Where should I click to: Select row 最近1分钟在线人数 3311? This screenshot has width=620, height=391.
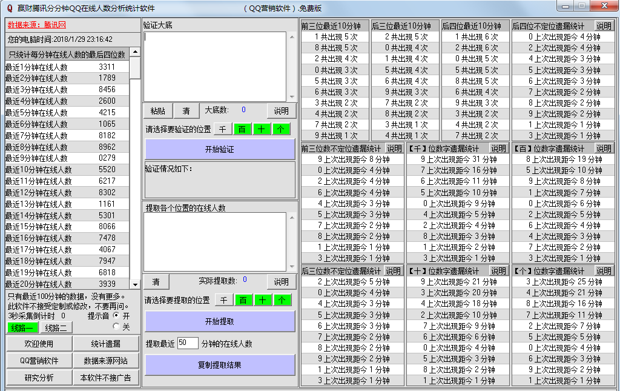coord(67,67)
